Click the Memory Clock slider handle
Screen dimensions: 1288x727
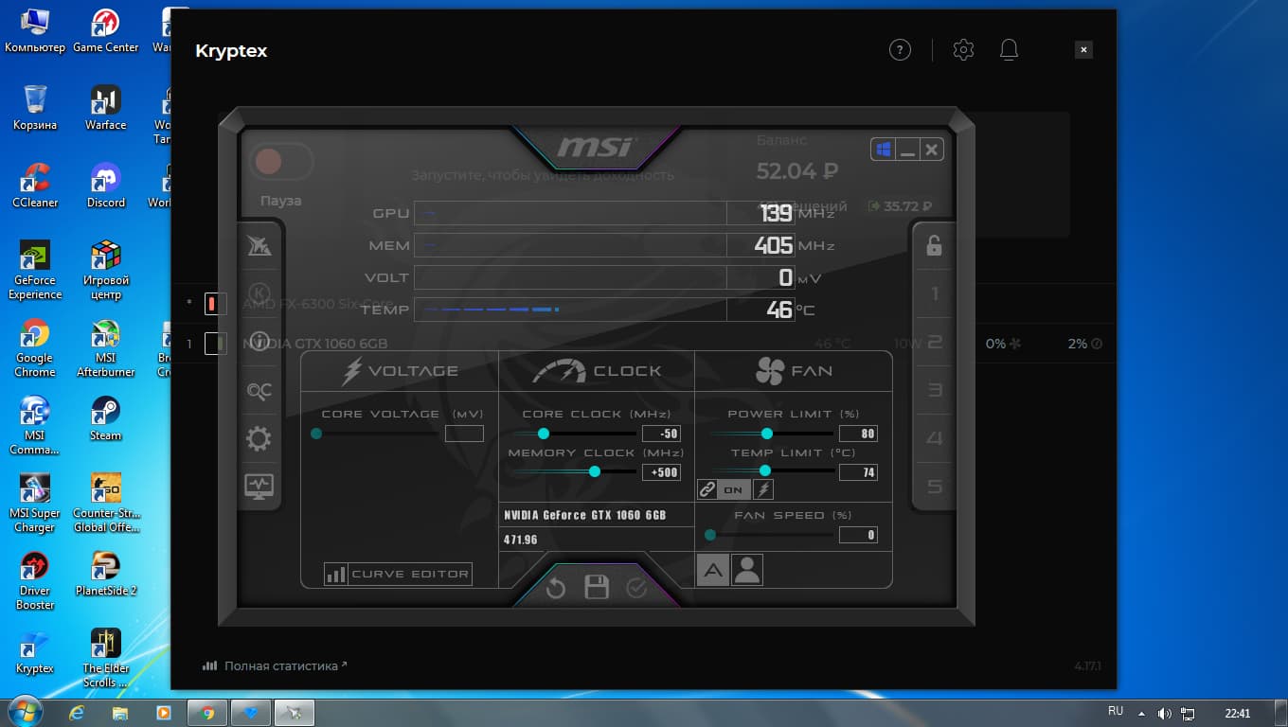[x=595, y=471]
